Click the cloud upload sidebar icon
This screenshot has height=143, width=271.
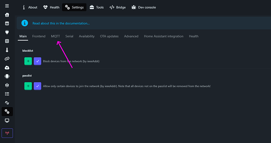click(x=7, y=68)
